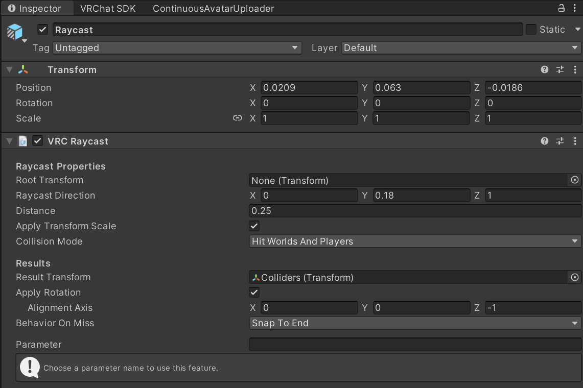Click the VRC Raycast component title

(x=78, y=141)
